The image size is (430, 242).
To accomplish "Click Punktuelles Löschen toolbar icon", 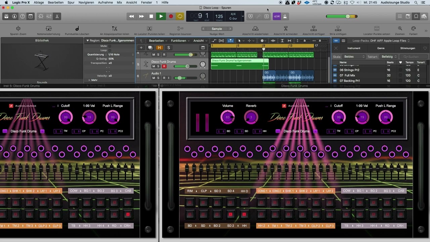I will point(77,29).
